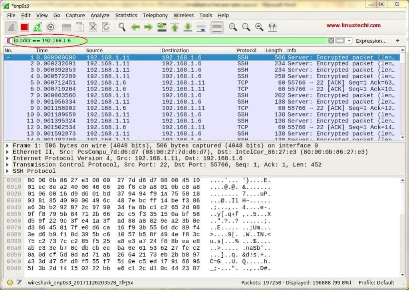The height and width of the screenshot is (290, 409).
Task: Jump to the first packet
Action: (x=175, y=27)
